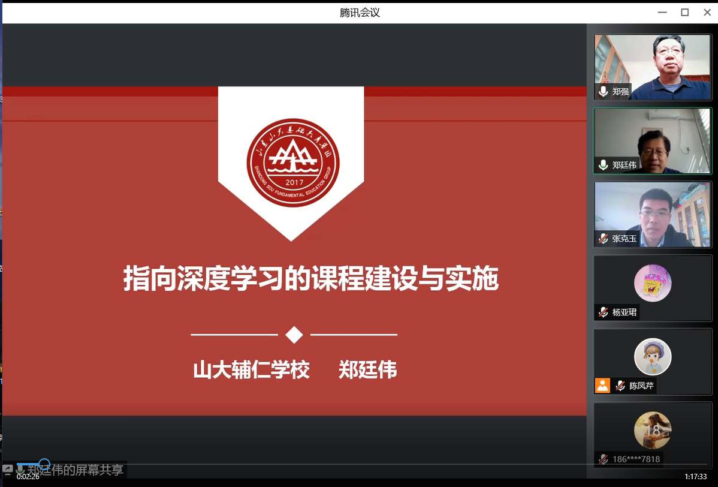Viewport: 718px width, 487px height.
Task: Click the shared slide title 指向深度学习的课程建设与实施
Action: coord(310,279)
